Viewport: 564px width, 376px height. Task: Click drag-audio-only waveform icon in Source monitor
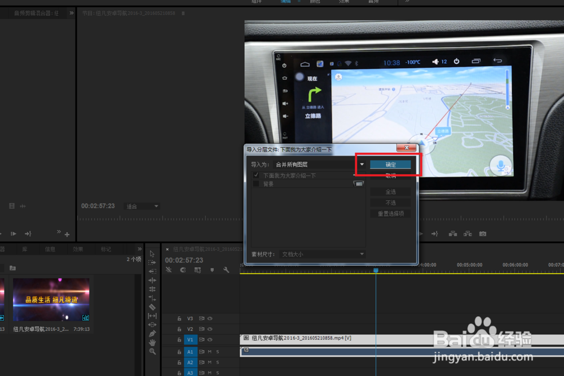coord(23,206)
